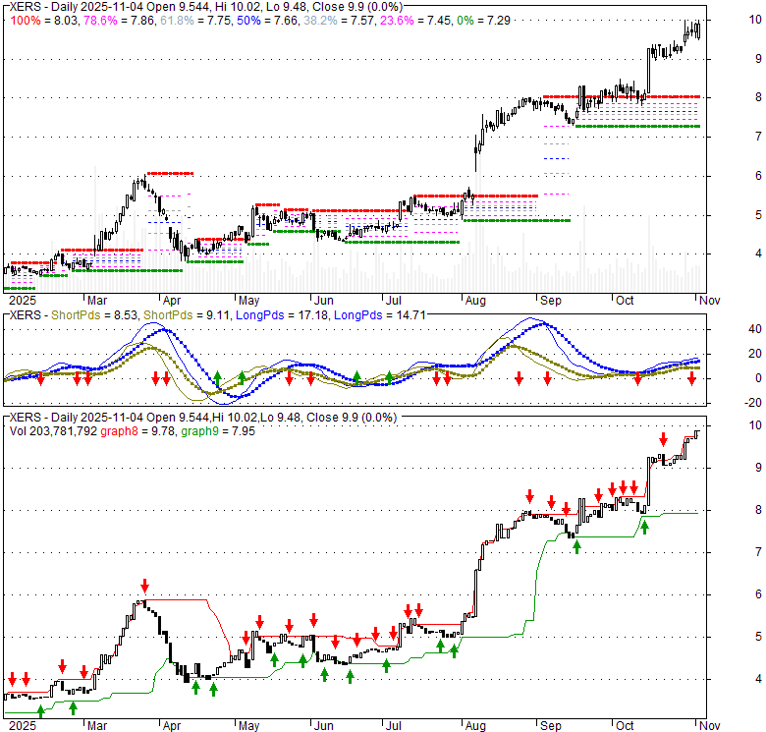
Task: Click the oscillator's green arrow in mid-June
Action: (357, 377)
